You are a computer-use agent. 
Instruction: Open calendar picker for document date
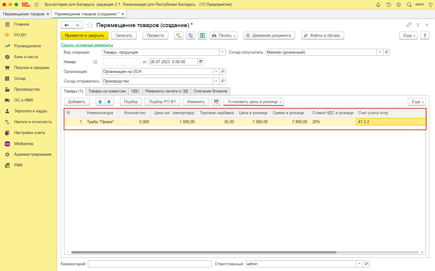click(x=201, y=62)
